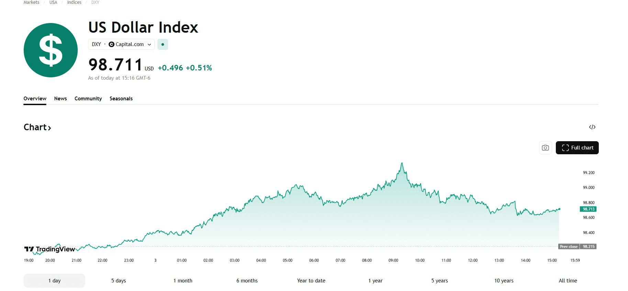Open the Full chart view
The height and width of the screenshot is (291, 628).
pyautogui.click(x=577, y=148)
